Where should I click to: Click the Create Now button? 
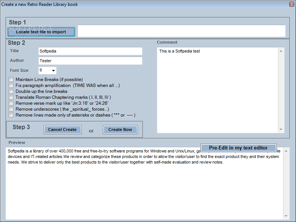(120, 130)
